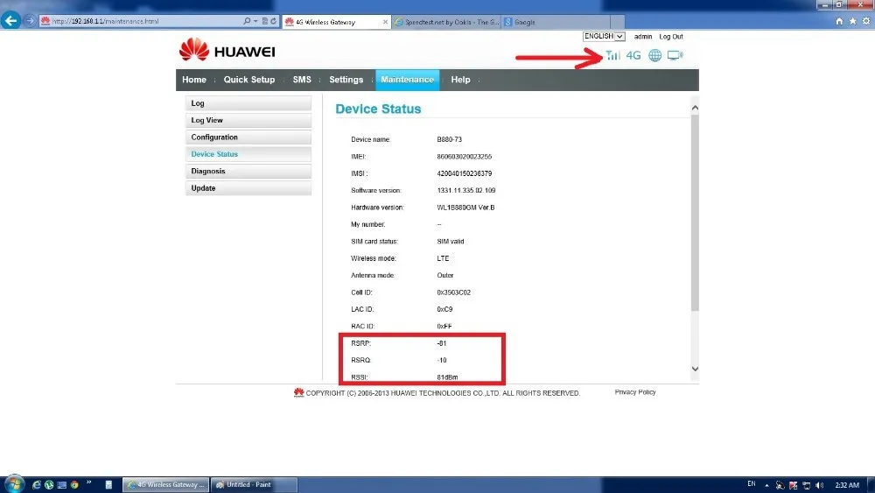The width and height of the screenshot is (875, 493).
Task: Click the calculator-like taskbar icon
Action: tap(108, 484)
